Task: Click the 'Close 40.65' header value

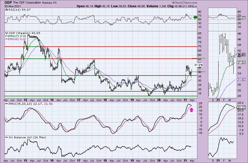Action: click(136, 6)
